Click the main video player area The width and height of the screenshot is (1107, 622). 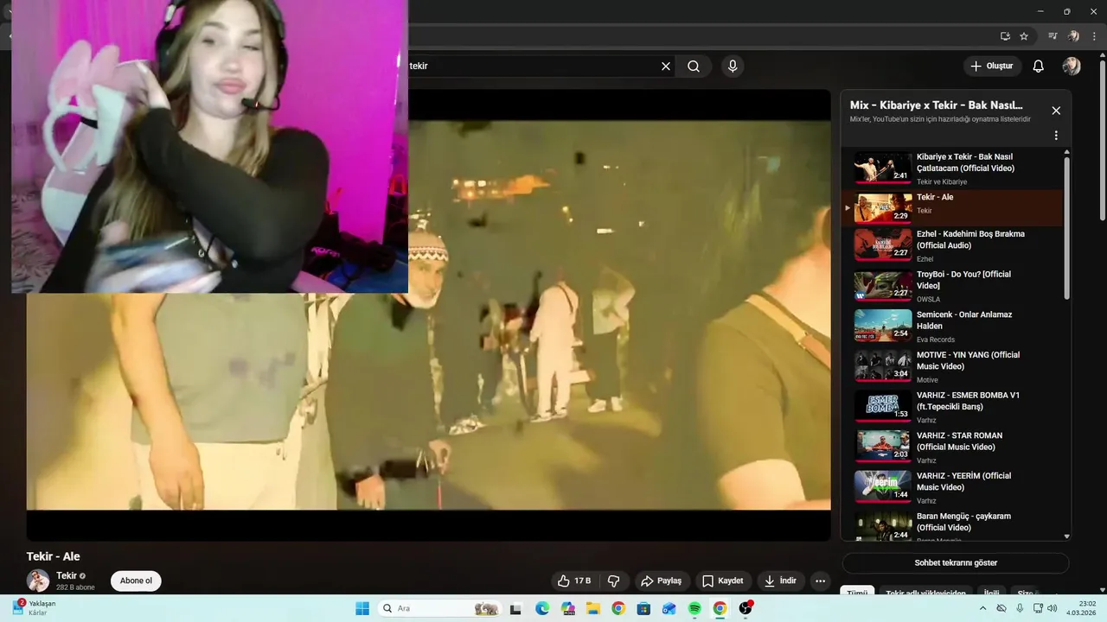428,315
